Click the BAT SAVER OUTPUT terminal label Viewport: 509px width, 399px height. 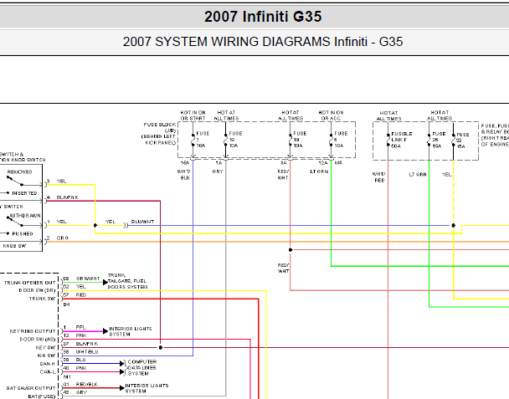[x=31, y=388]
